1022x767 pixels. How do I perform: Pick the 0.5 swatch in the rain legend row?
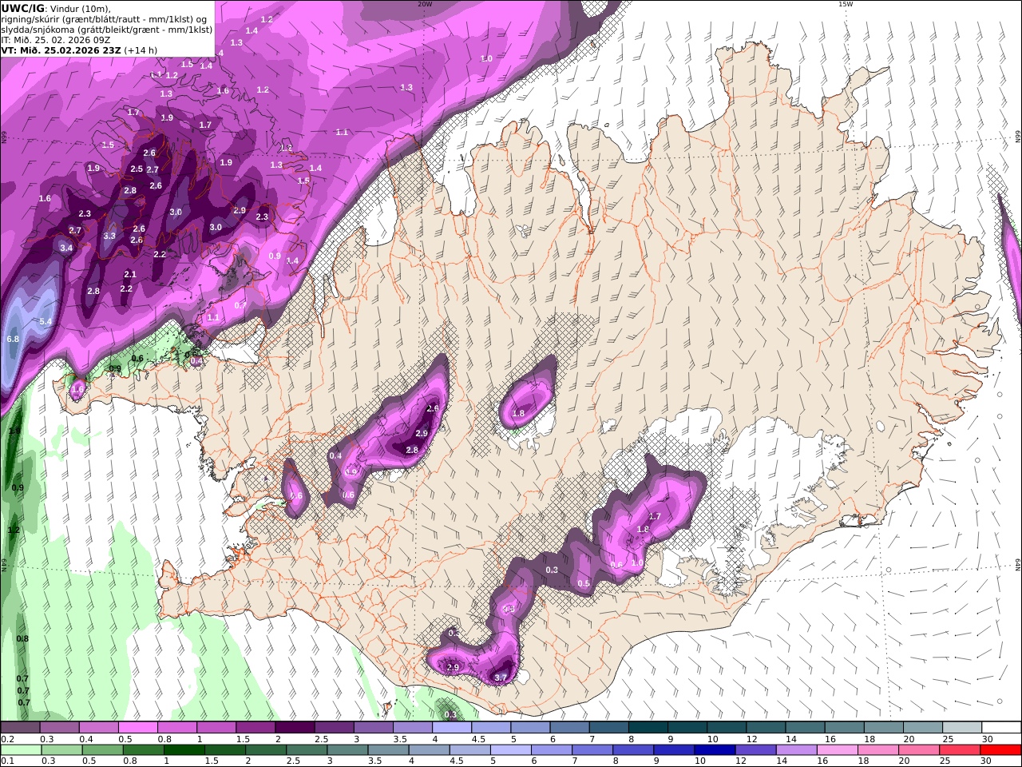[x=102, y=750]
